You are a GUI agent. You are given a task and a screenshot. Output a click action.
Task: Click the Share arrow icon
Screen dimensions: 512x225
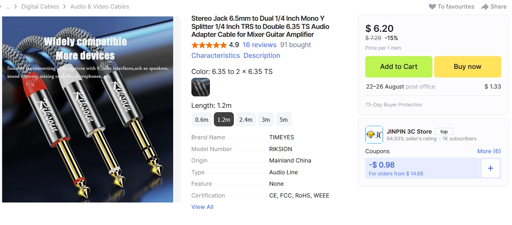[485, 7]
